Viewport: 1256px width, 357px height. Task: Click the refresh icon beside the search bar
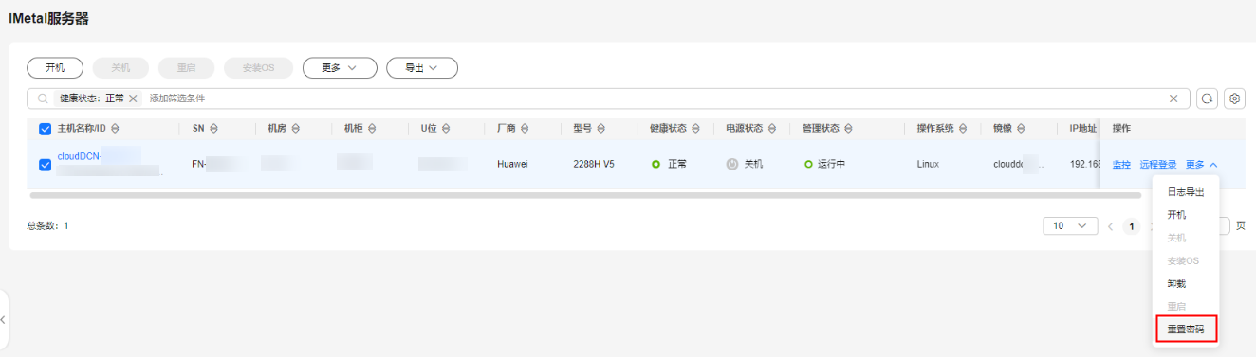(1207, 98)
